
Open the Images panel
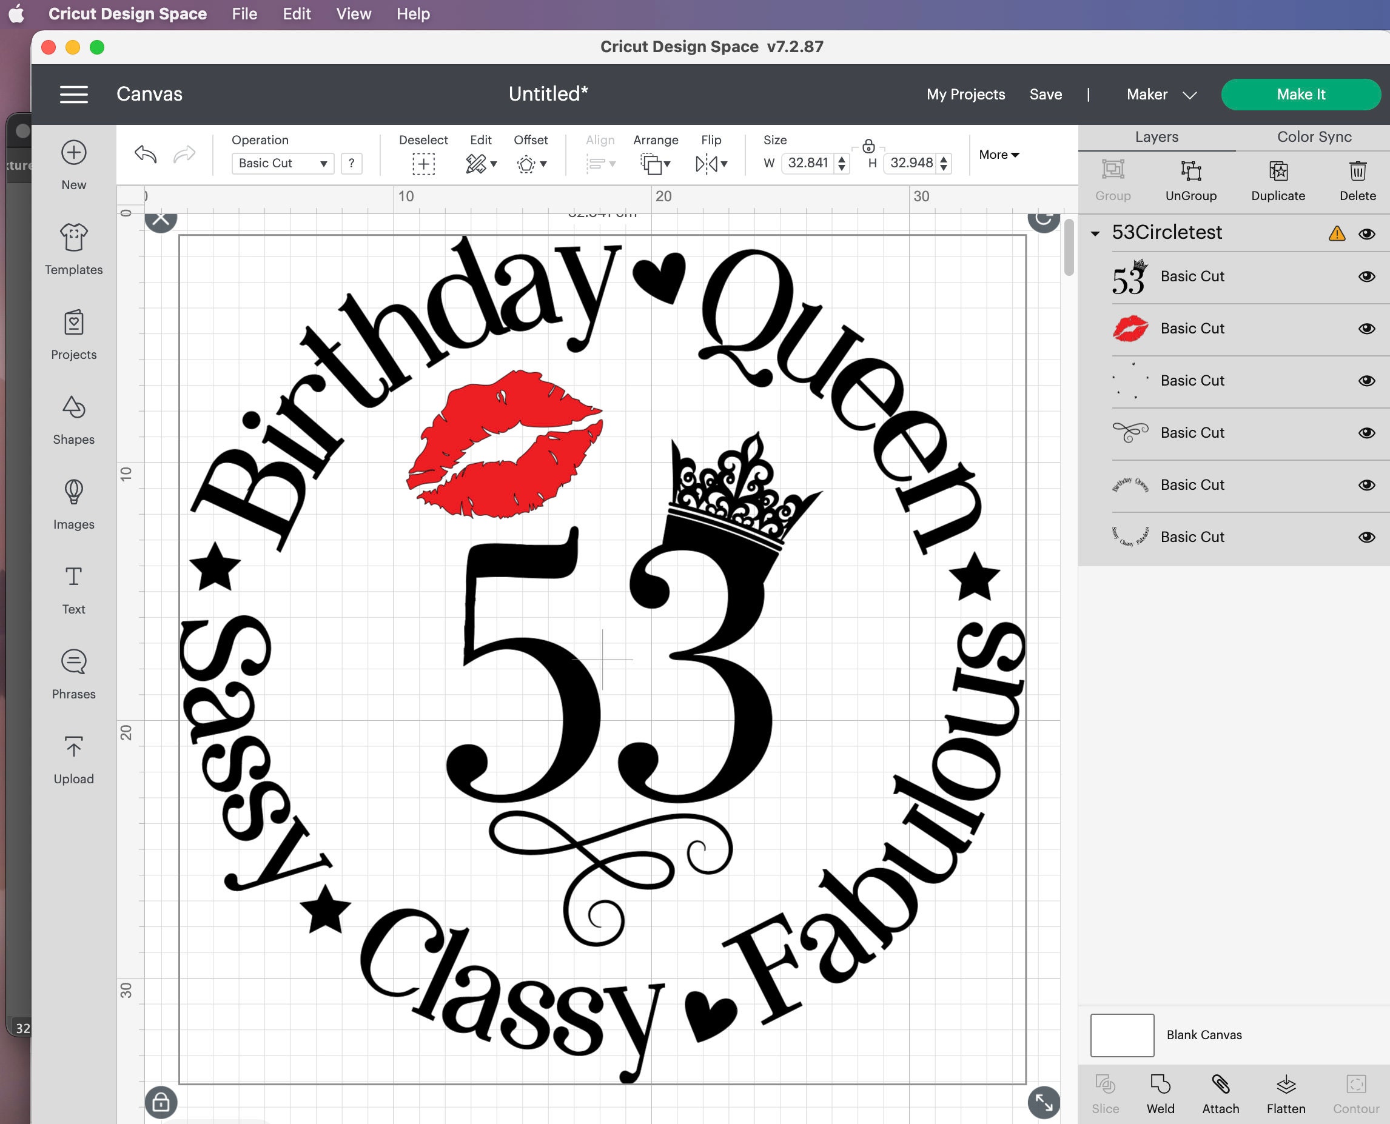tap(73, 504)
